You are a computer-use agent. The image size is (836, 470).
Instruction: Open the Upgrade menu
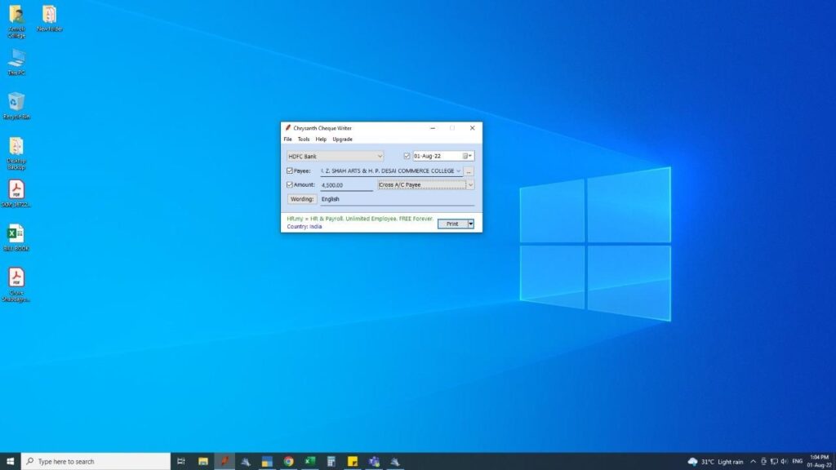click(x=342, y=140)
